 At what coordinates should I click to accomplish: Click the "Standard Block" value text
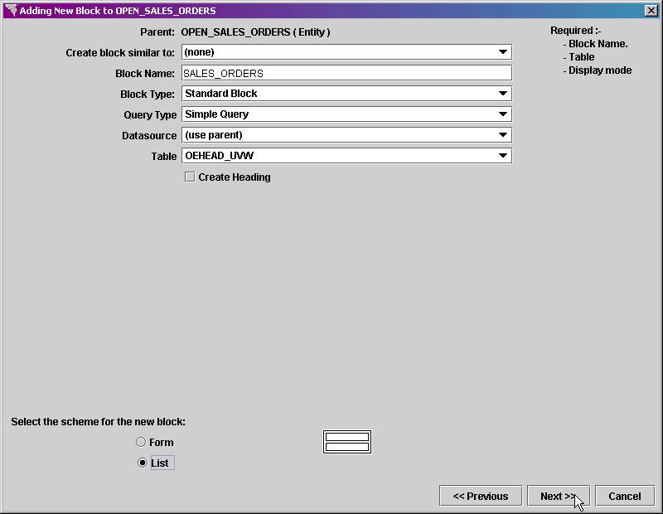point(220,94)
